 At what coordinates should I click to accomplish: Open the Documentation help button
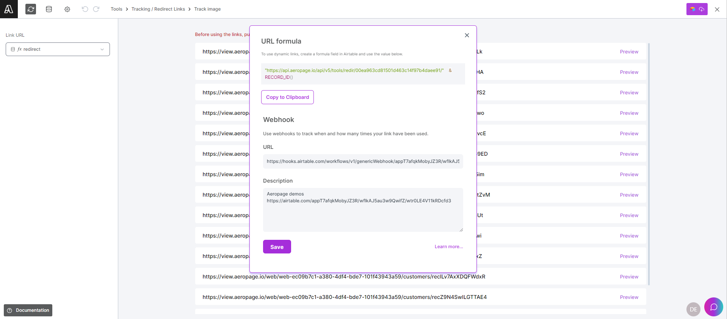click(x=28, y=310)
